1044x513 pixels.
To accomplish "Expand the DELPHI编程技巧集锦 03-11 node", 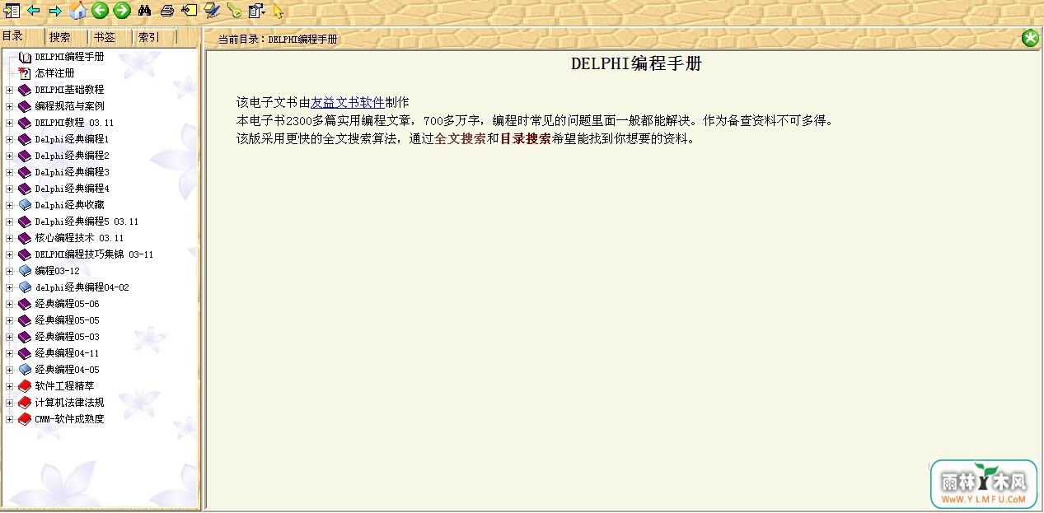I will click(x=10, y=254).
